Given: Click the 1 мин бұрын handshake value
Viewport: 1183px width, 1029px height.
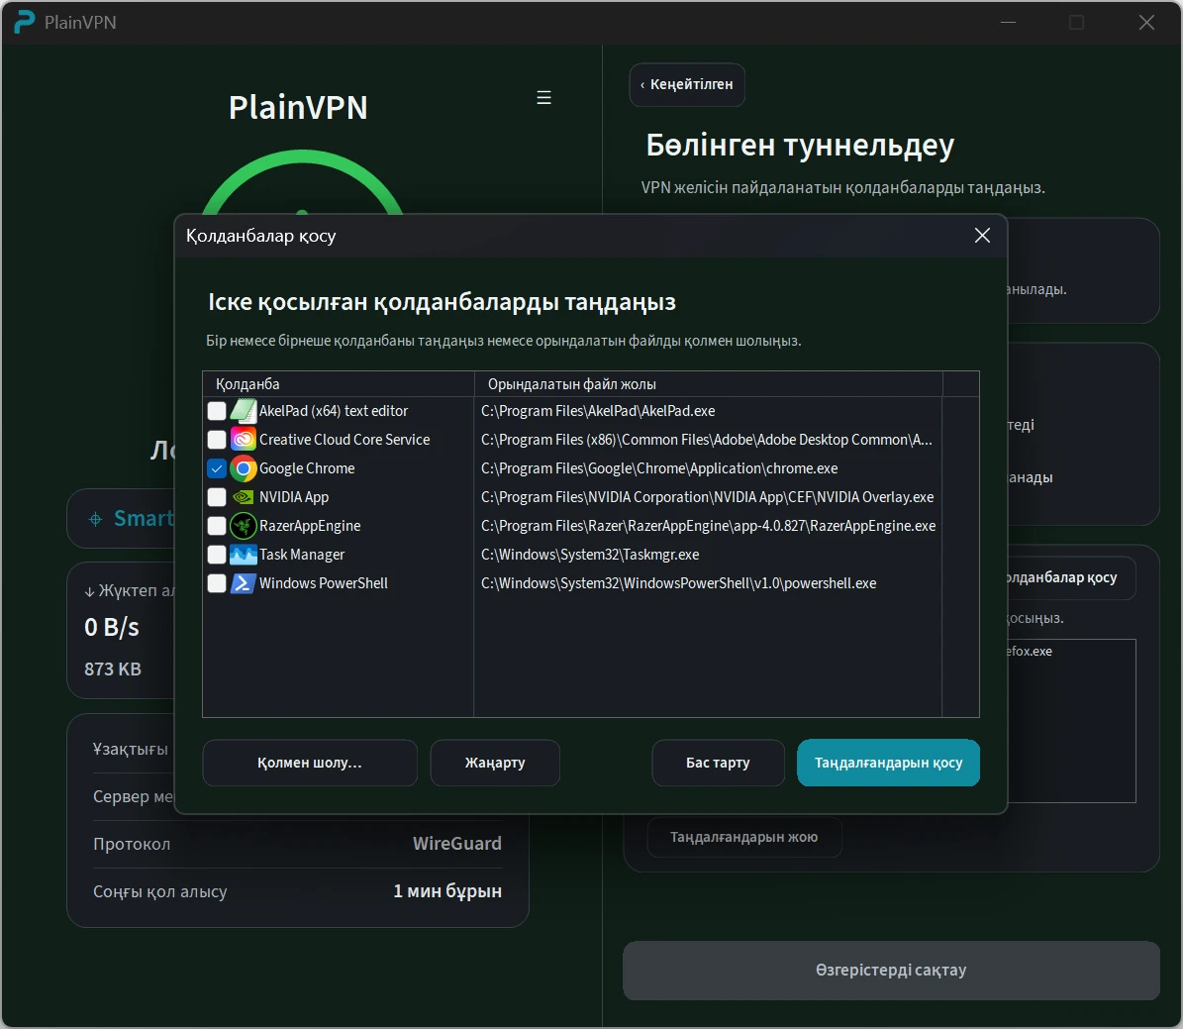Looking at the screenshot, I should (x=447, y=891).
